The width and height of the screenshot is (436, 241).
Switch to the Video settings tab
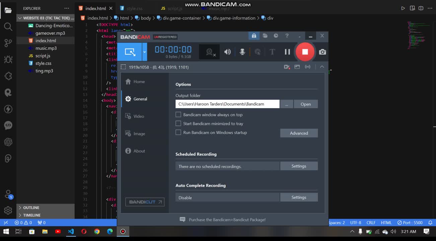click(139, 116)
